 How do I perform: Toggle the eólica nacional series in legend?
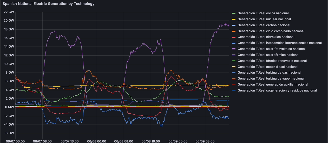coord(263,13)
